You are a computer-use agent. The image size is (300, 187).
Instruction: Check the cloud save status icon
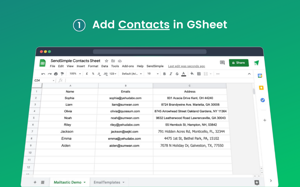[x=120, y=61]
